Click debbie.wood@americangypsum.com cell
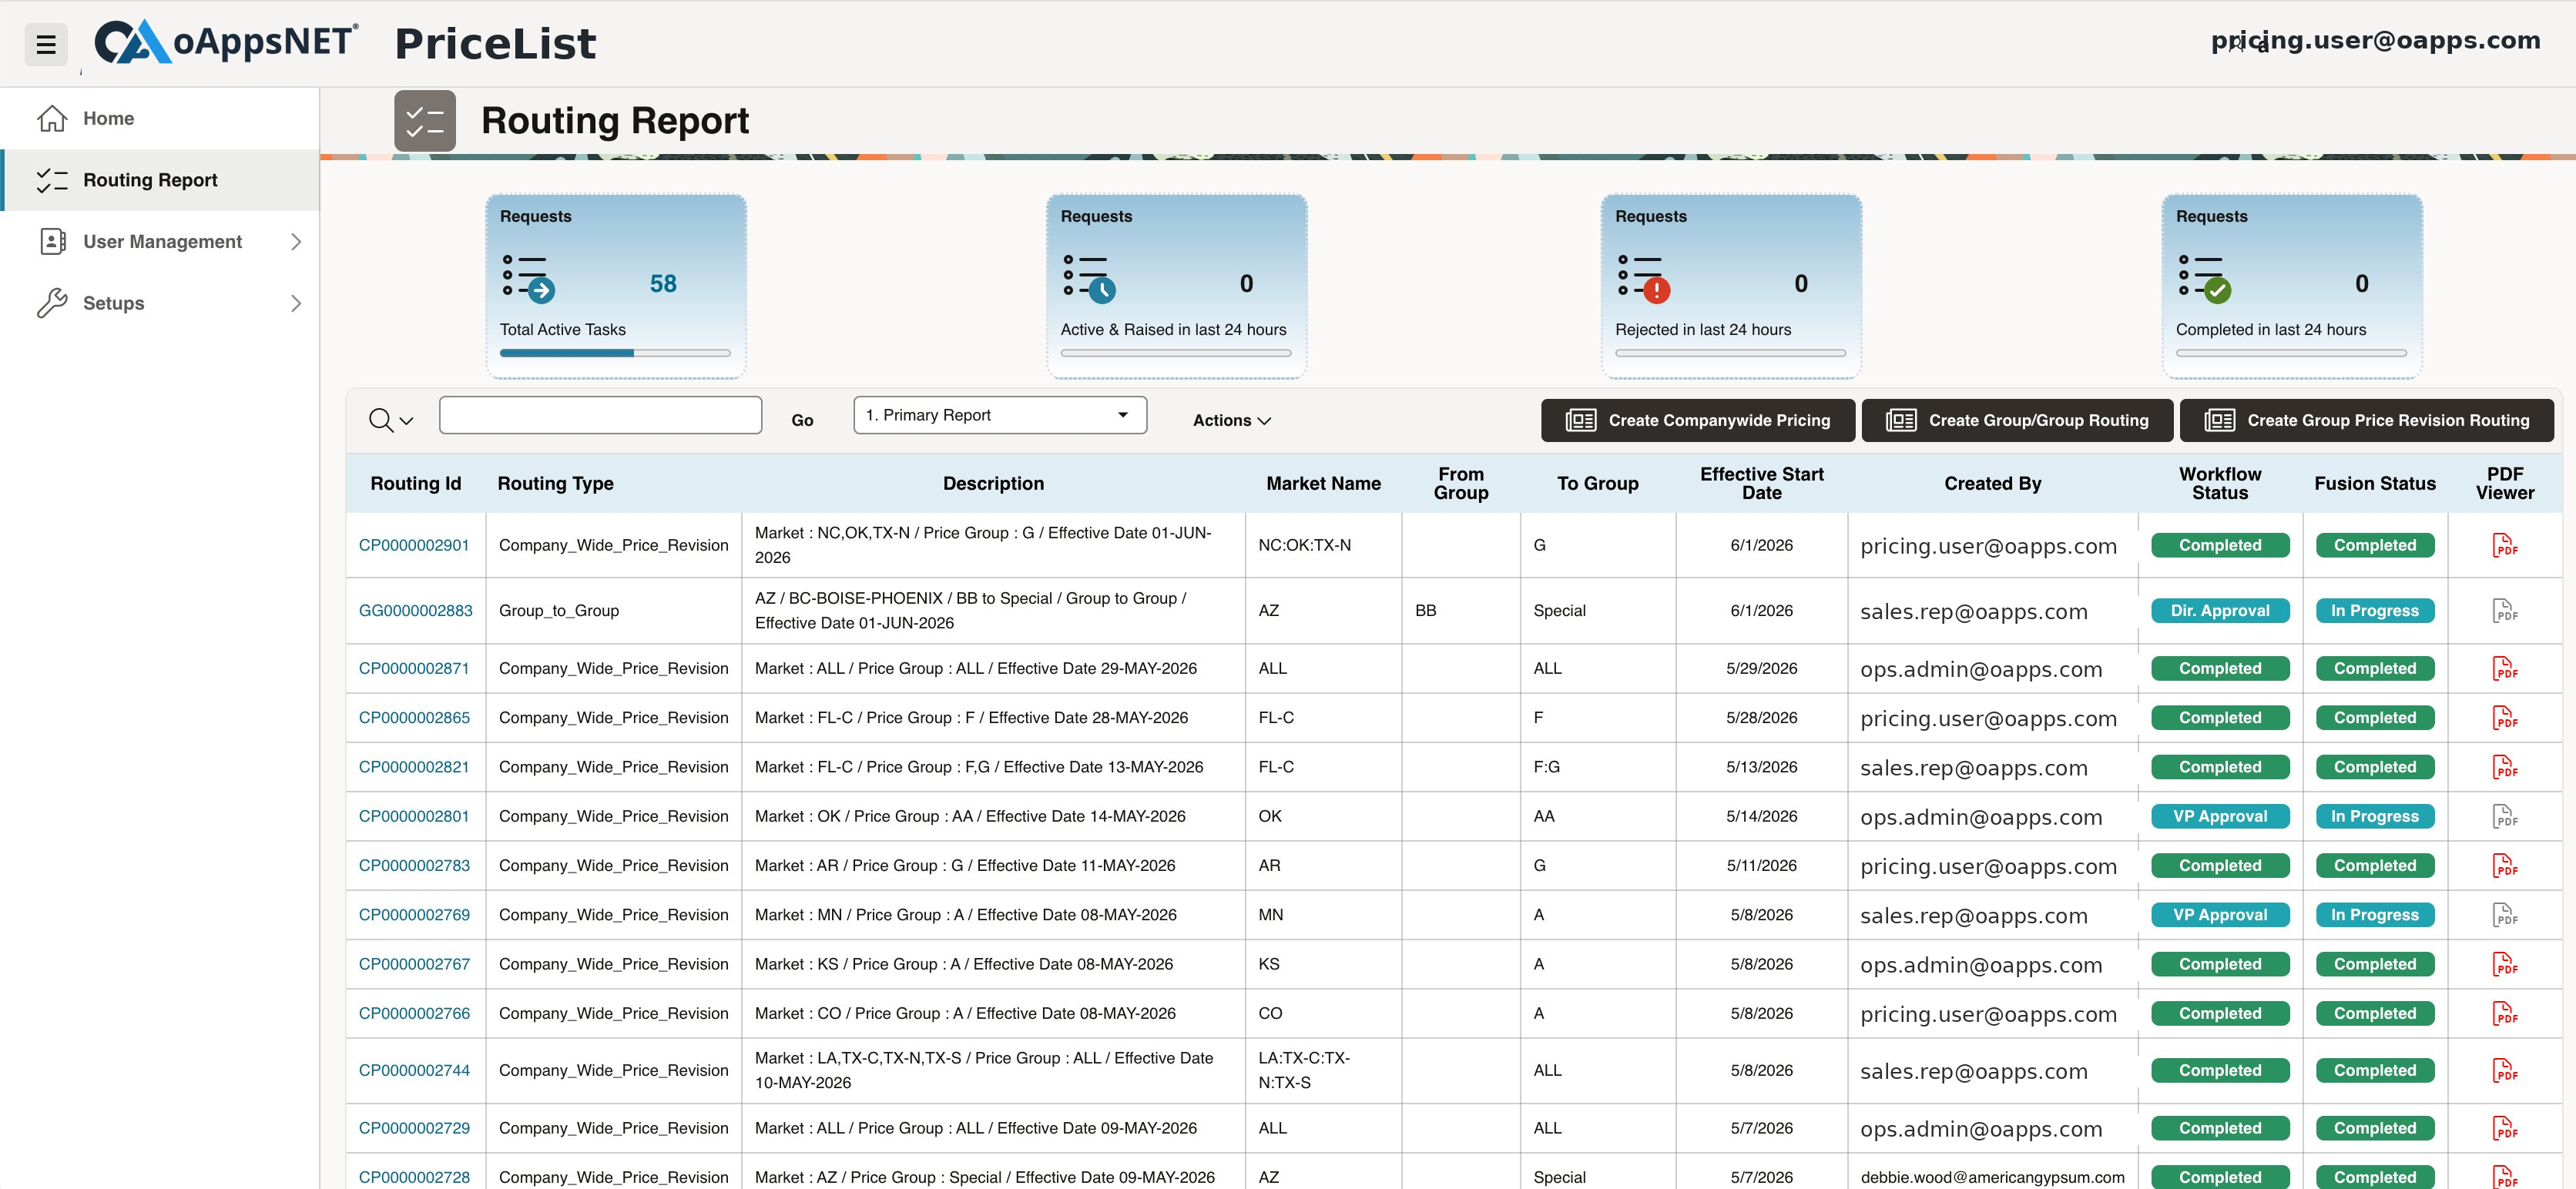The width and height of the screenshot is (2576, 1189). click(x=1992, y=1177)
